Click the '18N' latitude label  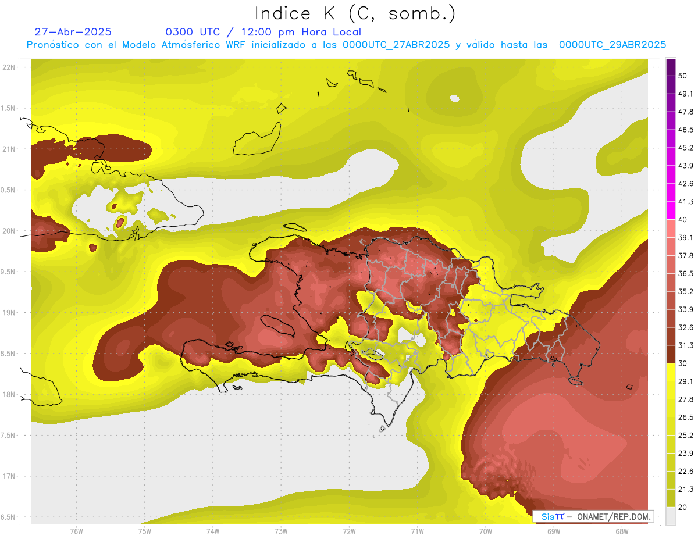pyautogui.click(x=9, y=394)
